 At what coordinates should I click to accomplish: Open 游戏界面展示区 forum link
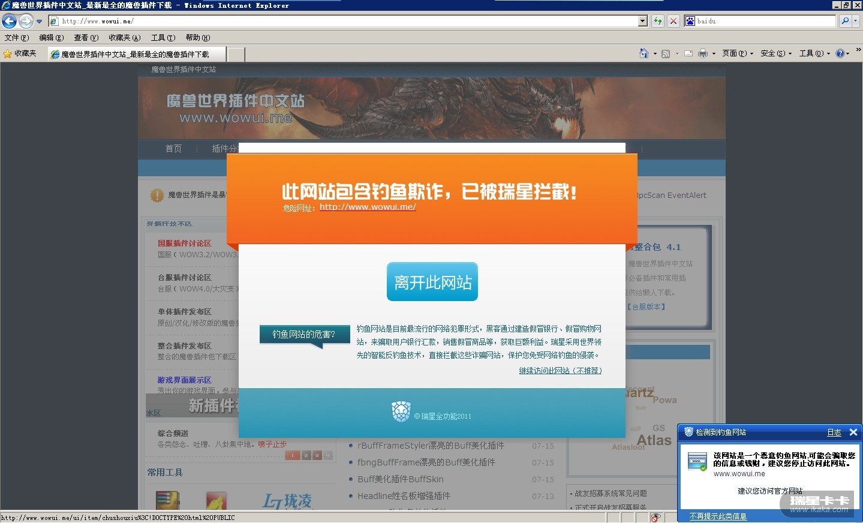pyautogui.click(x=184, y=380)
